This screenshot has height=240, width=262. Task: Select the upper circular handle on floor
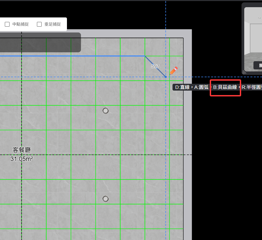[106, 111]
